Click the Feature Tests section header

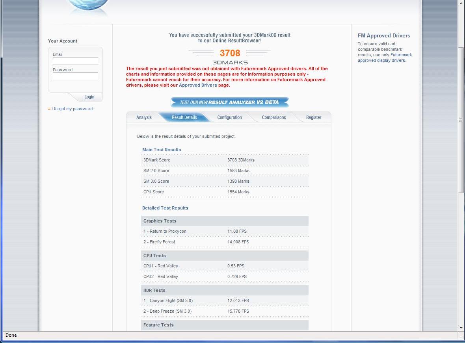[225, 325]
